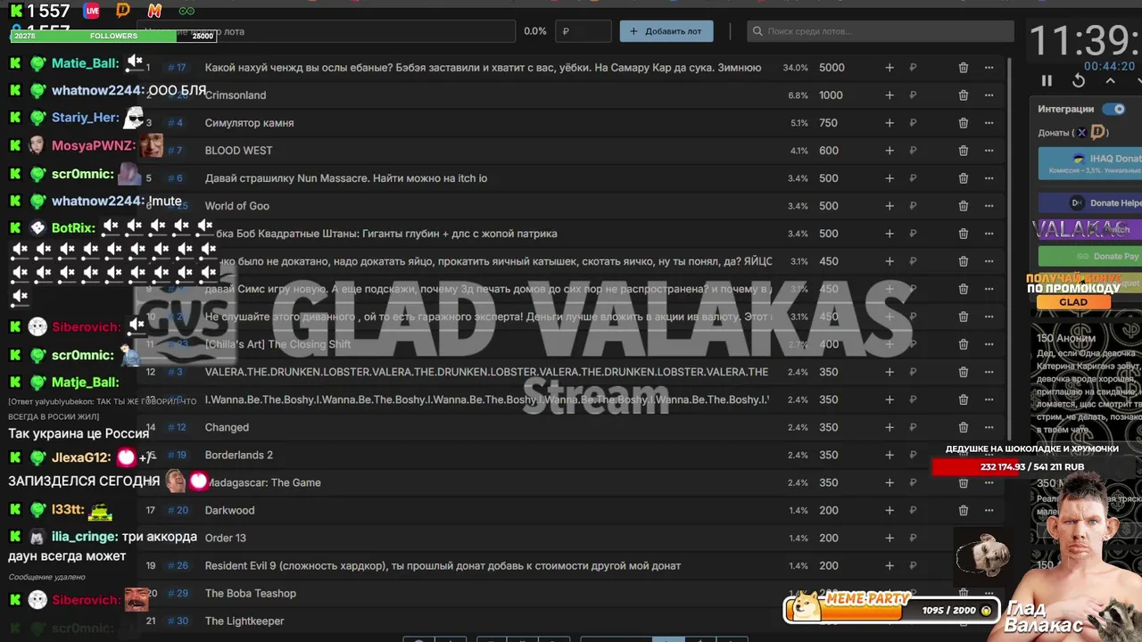Click the Donate Helper integration button
Image resolution: width=1142 pixels, height=642 pixels.
1089,202
